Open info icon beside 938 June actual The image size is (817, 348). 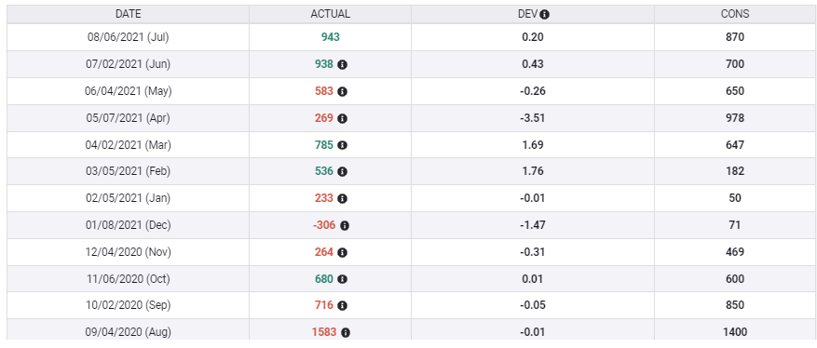[x=342, y=65]
